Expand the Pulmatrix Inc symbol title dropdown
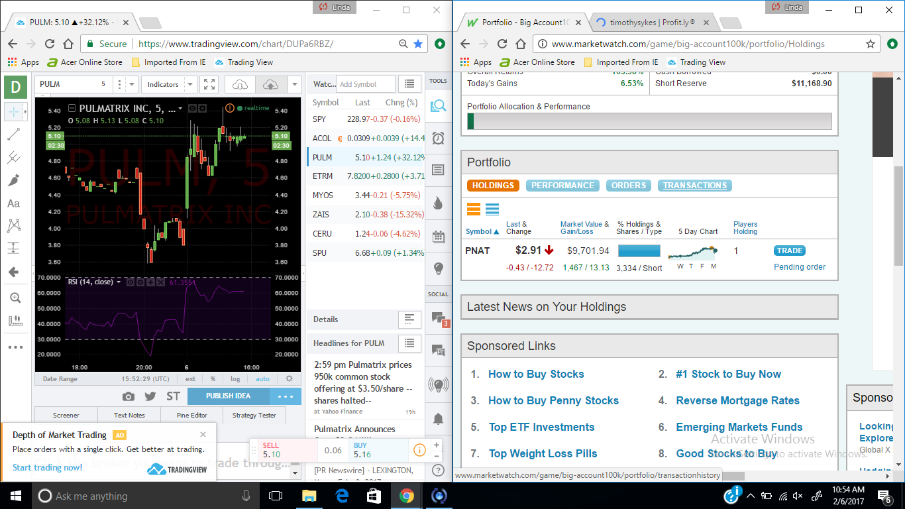 pyautogui.click(x=181, y=108)
